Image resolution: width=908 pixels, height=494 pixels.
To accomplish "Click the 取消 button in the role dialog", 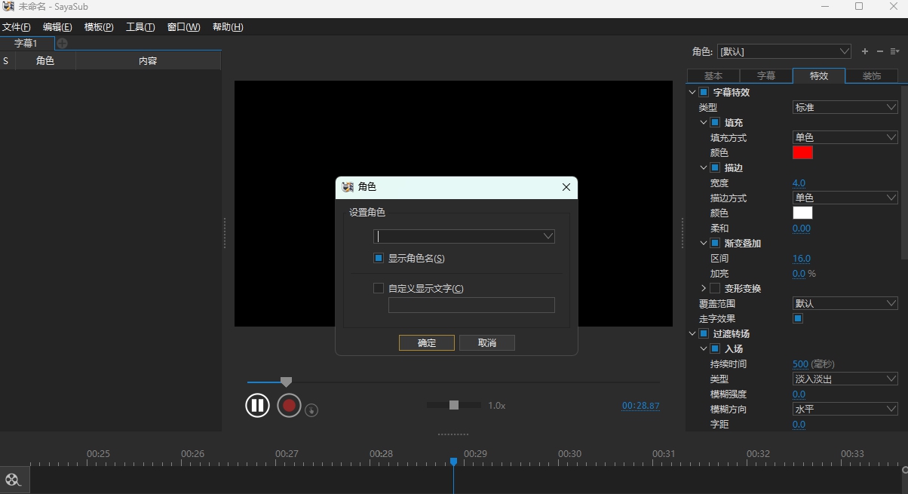I will point(486,342).
